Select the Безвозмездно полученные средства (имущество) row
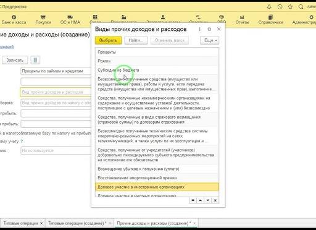This screenshot has height=230, width=316. tap(157, 84)
